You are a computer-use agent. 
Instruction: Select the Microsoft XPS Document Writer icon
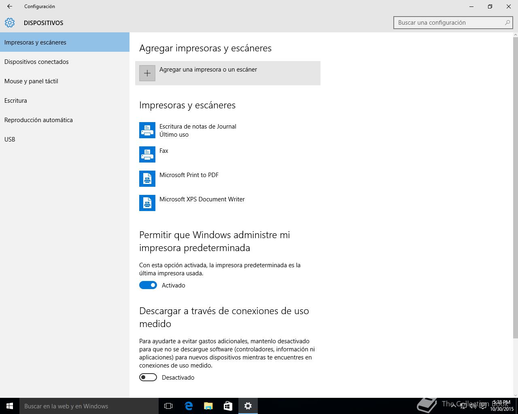pos(147,203)
